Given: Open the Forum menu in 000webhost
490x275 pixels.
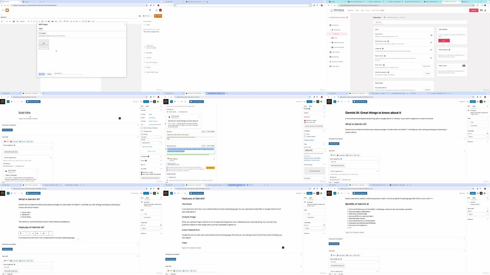Looking at the screenshot, I should [367, 10].
